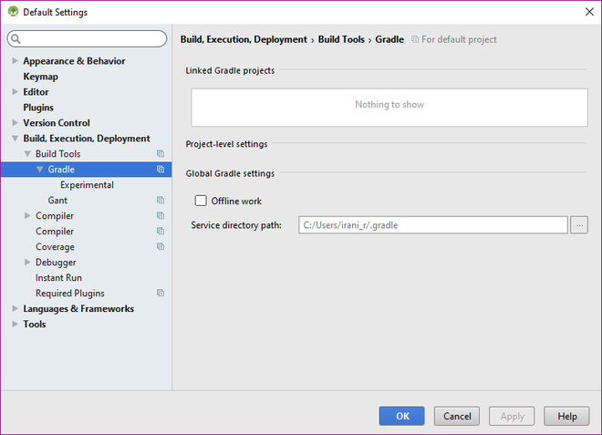The image size is (602, 435).
Task: Click the icon before 'For default project' label
Action: pos(415,39)
